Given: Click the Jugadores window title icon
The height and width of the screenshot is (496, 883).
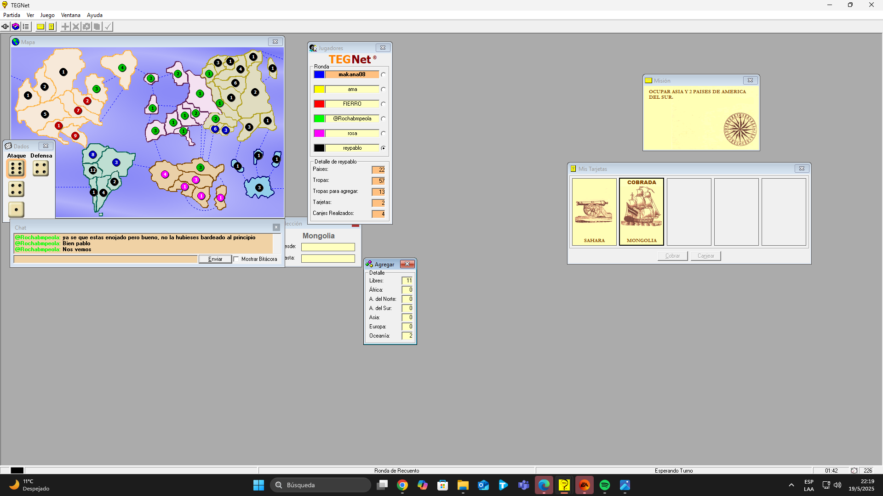Looking at the screenshot, I should coord(313,48).
